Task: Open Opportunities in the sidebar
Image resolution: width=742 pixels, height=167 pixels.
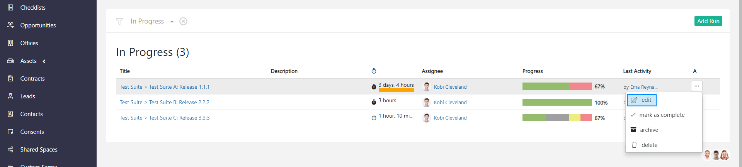Action: click(38, 25)
